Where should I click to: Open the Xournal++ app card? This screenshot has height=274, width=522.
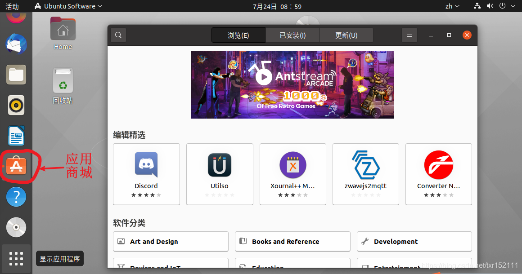[293, 174]
